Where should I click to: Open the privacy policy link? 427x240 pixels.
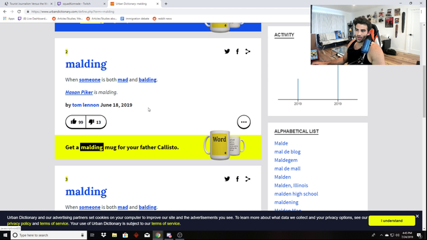tap(19, 223)
